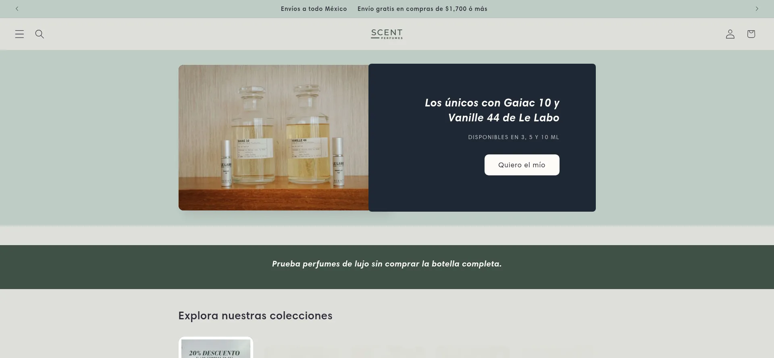
Task: Click 'Explora nuestras colecciones' heading
Action: [x=255, y=316]
